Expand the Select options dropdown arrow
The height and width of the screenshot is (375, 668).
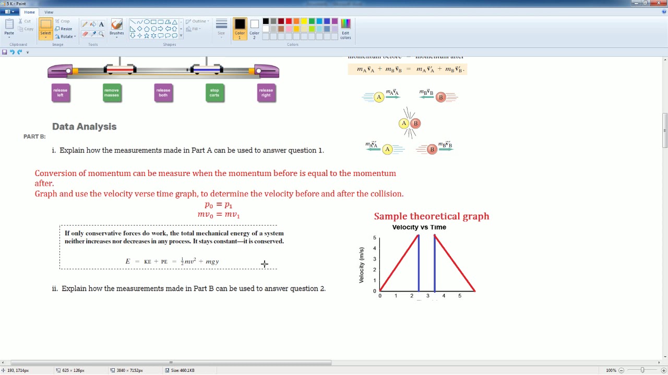(45, 38)
